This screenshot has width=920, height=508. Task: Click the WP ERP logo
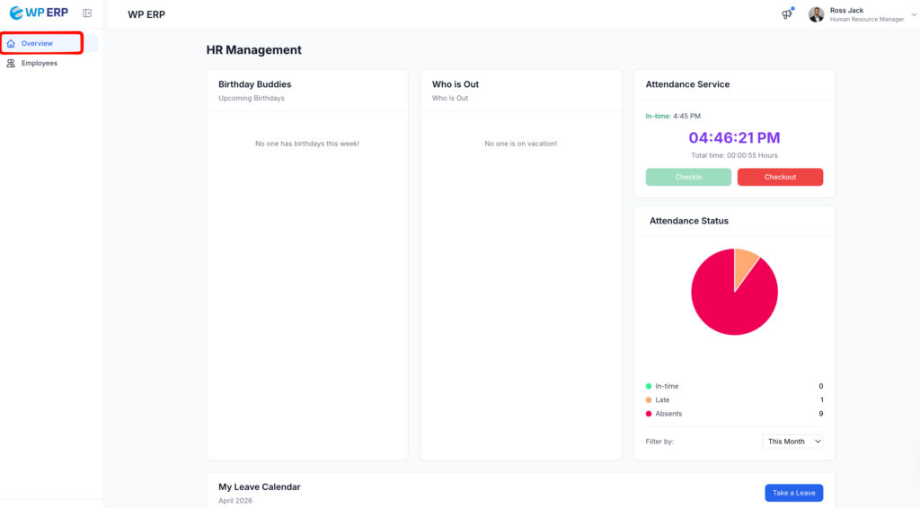coord(39,13)
